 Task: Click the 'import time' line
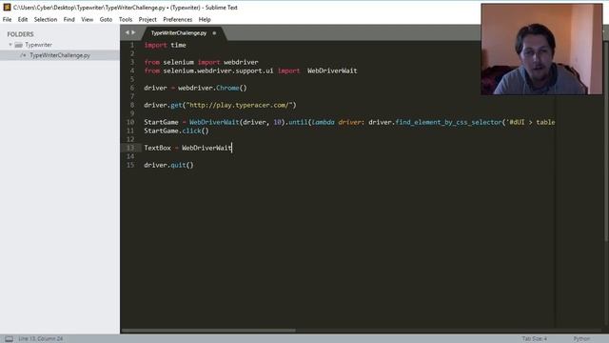(x=165, y=45)
